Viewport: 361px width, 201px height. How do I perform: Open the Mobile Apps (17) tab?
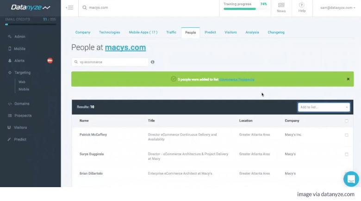click(x=143, y=32)
